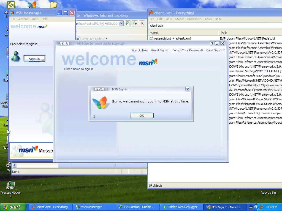This screenshot has width=282, height=211.
Task: Open File menu in MSN Messenger
Action: pyautogui.click(x=13, y=19)
